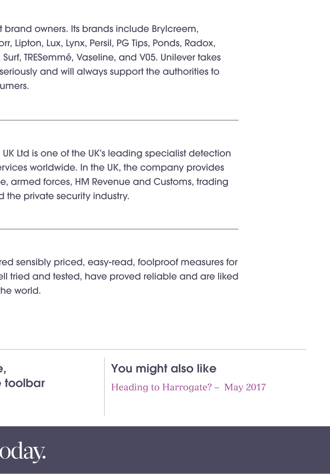Click the 'sensibly priced, easy-read, foolproof' line

click(x=119, y=262)
